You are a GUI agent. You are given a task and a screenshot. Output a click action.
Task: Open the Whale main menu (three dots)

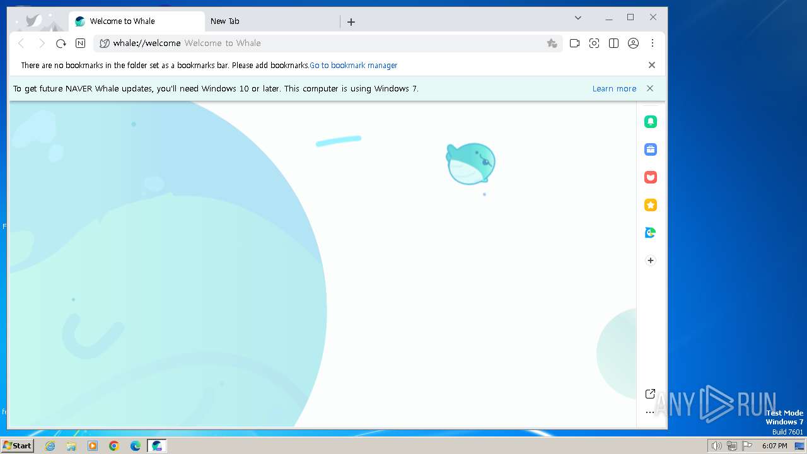pos(653,44)
